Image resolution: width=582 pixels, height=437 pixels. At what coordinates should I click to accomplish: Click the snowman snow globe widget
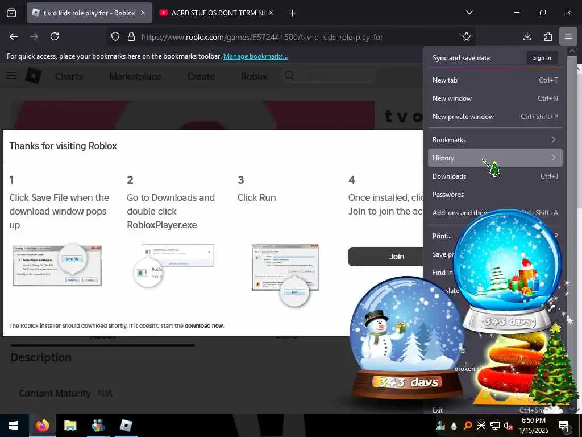(x=407, y=337)
